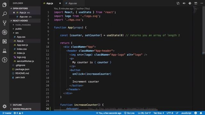Close App.js in Open Editors list
Screen dimensions: 205x115
14,12
